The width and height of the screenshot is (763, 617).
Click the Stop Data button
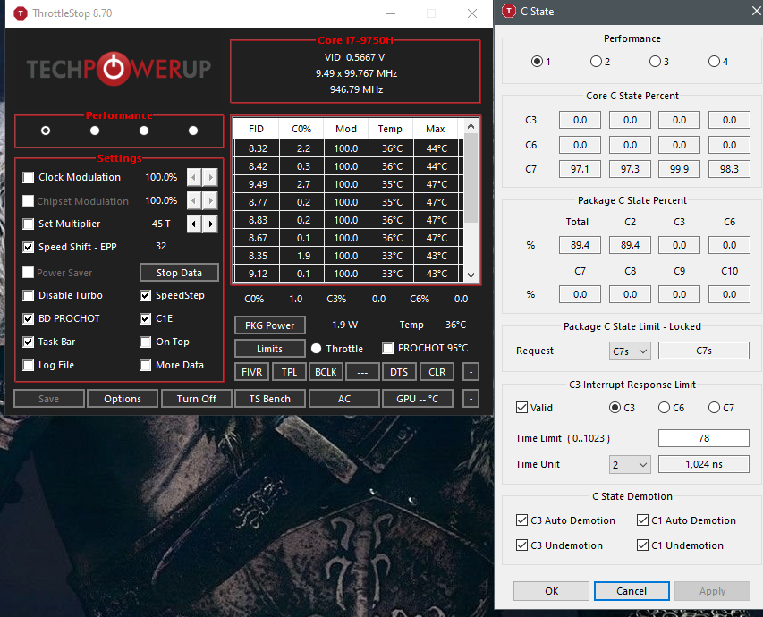tap(179, 273)
